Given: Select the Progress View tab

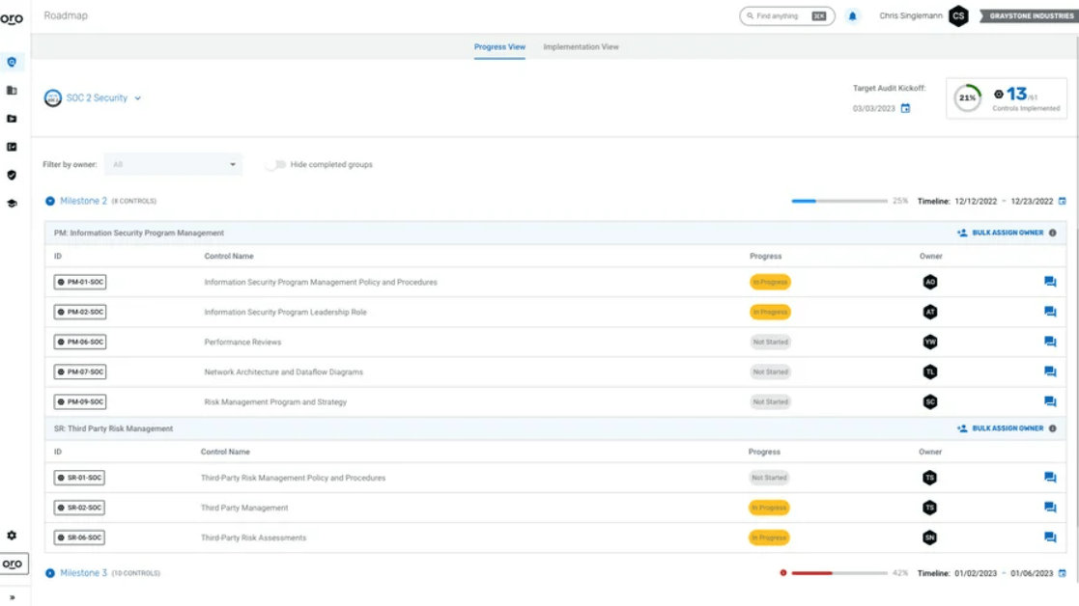Looking at the screenshot, I should pyautogui.click(x=499, y=47).
